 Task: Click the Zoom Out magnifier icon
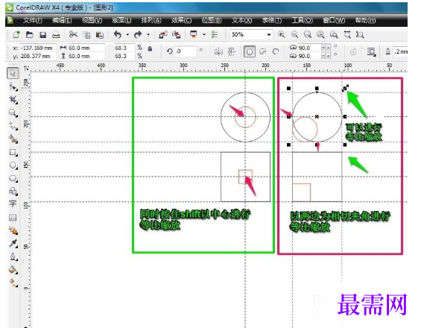295,34
